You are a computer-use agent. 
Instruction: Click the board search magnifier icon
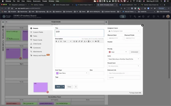158,16
